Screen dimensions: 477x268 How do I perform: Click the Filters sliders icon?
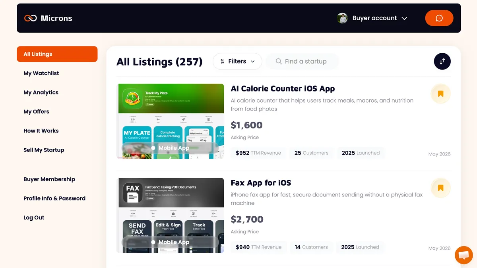click(x=222, y=61)
